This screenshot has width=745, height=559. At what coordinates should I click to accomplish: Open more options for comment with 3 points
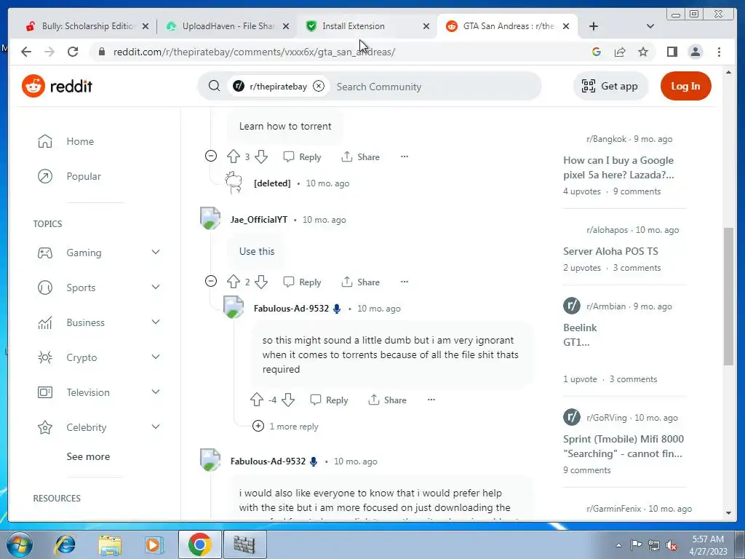[x=405, y=156]
